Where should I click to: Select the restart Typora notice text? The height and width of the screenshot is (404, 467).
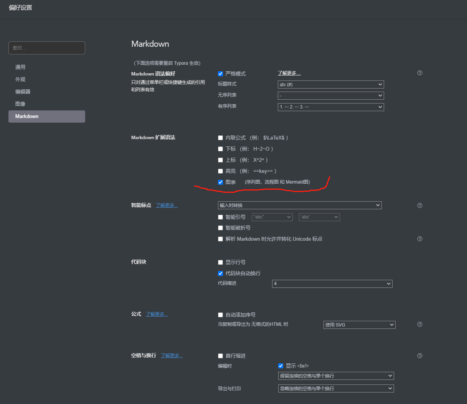(x=167, y=63)
